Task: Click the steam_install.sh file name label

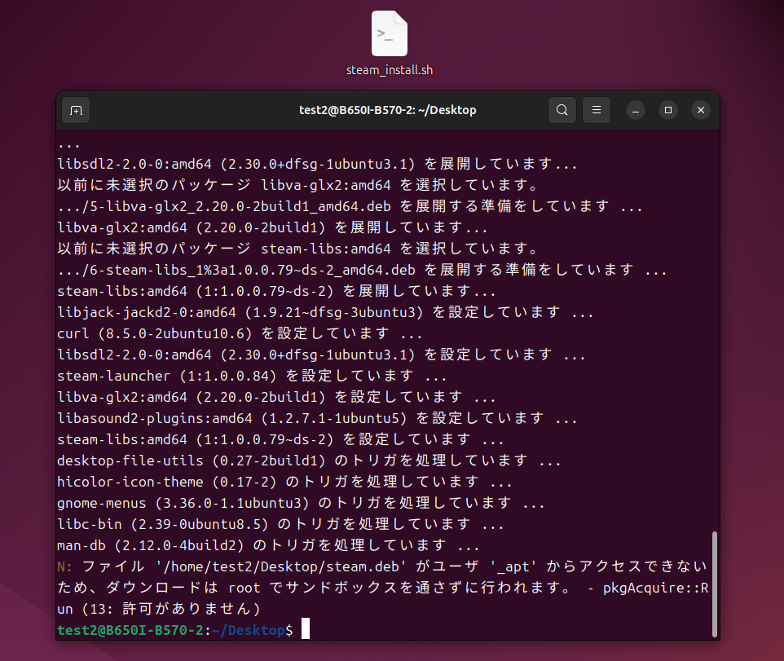Action: (x=390, y=70)
